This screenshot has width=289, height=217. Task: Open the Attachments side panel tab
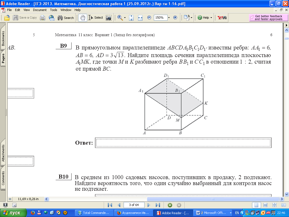(3, 153)
